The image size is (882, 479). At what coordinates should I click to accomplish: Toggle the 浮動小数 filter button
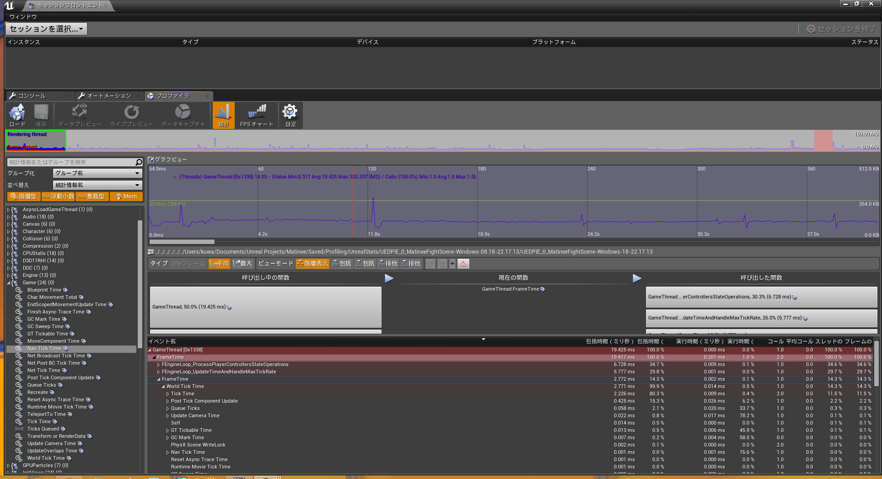(58, 197)
